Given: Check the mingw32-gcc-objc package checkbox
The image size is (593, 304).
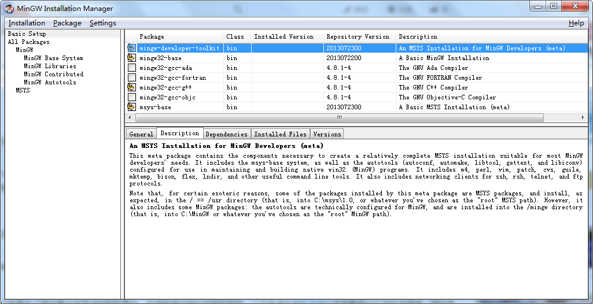Looking at the screenshot, I should [x=131, y=98].
